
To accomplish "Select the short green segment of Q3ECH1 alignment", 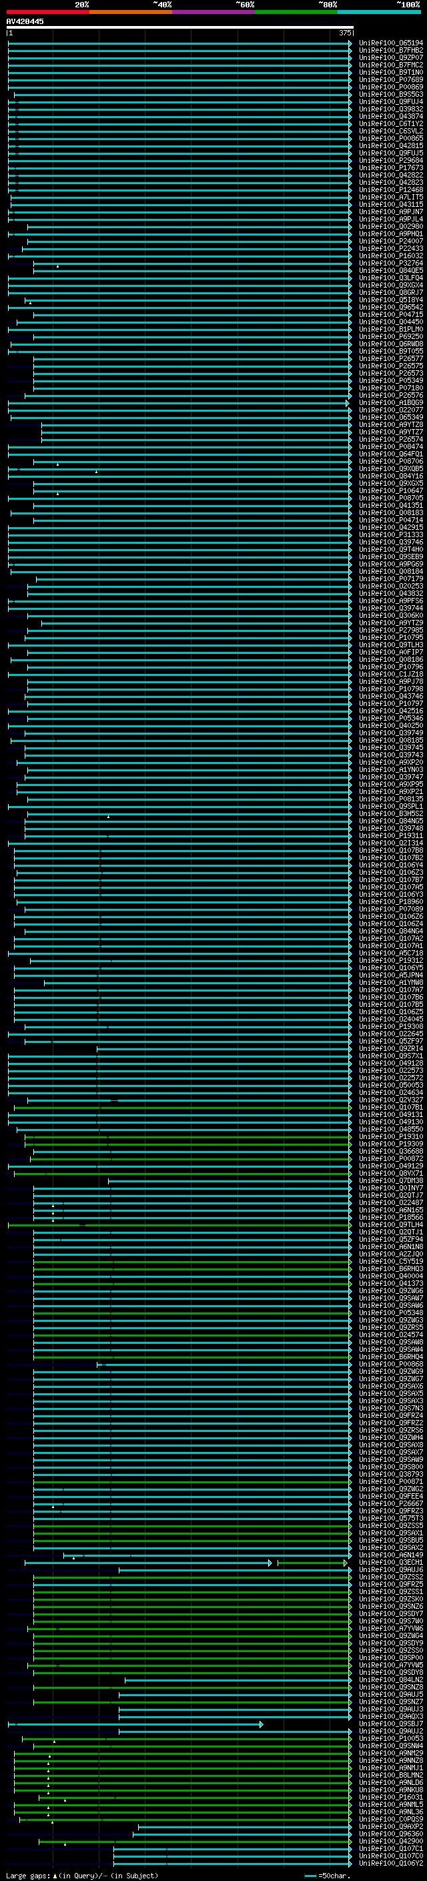I will click(312, 1563).
